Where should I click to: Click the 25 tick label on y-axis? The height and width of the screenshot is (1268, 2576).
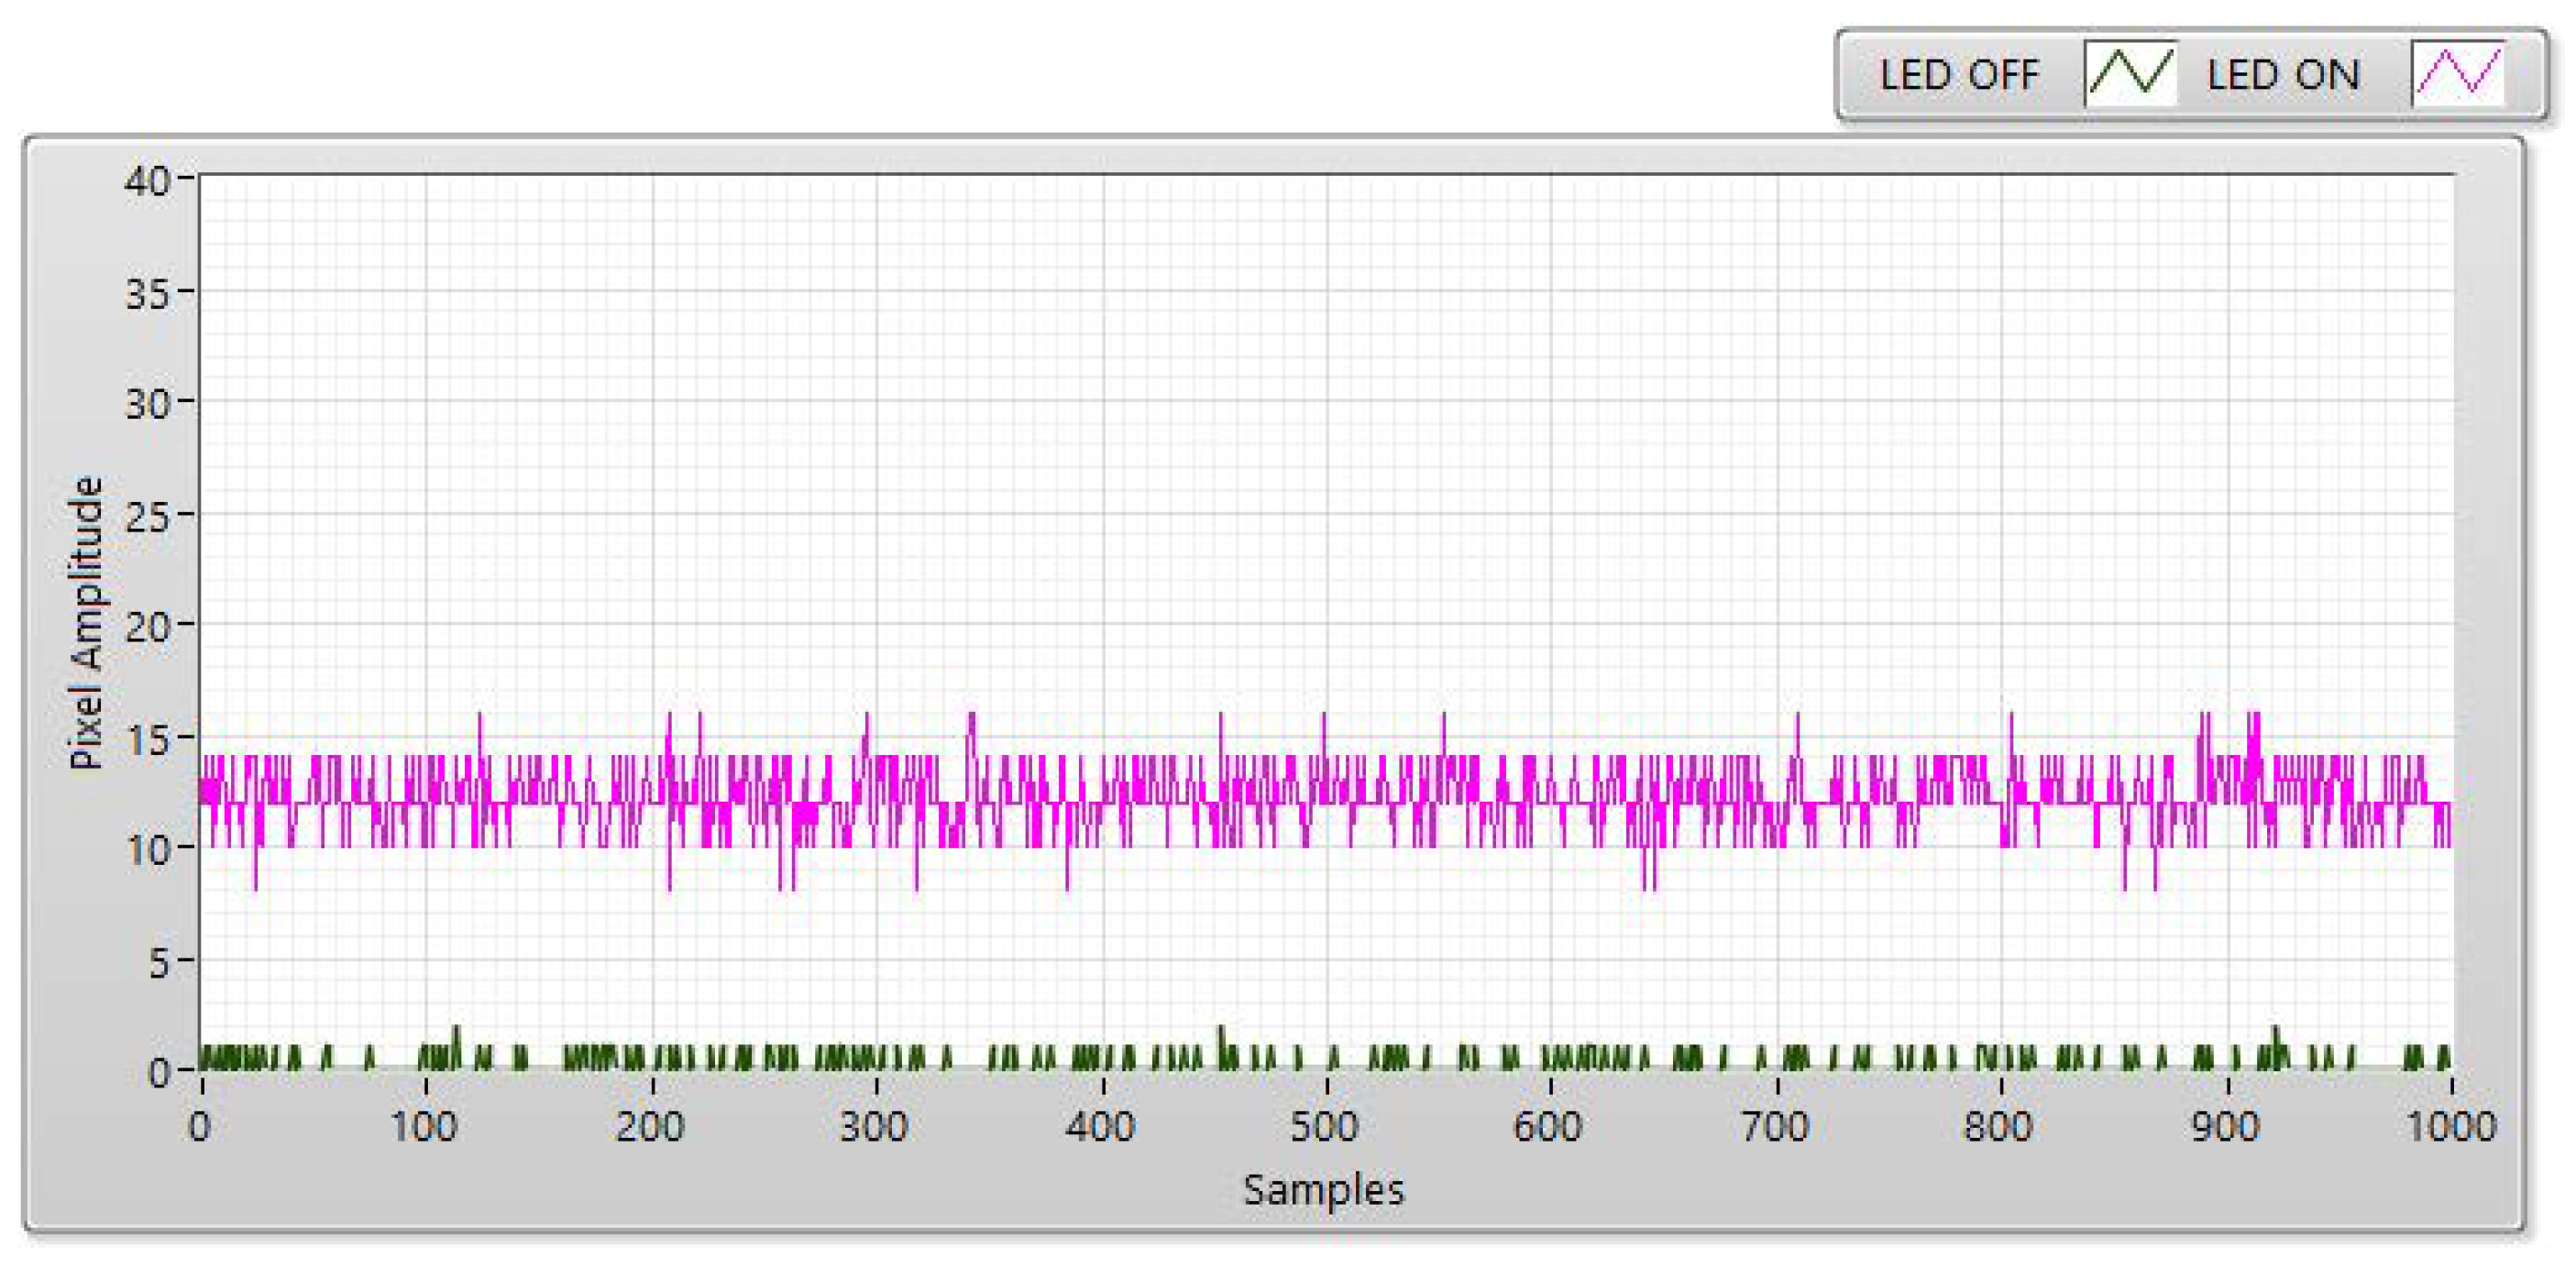147,517
